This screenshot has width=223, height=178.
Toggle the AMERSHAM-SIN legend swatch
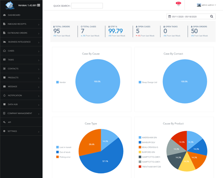click(x=140, y=138)
